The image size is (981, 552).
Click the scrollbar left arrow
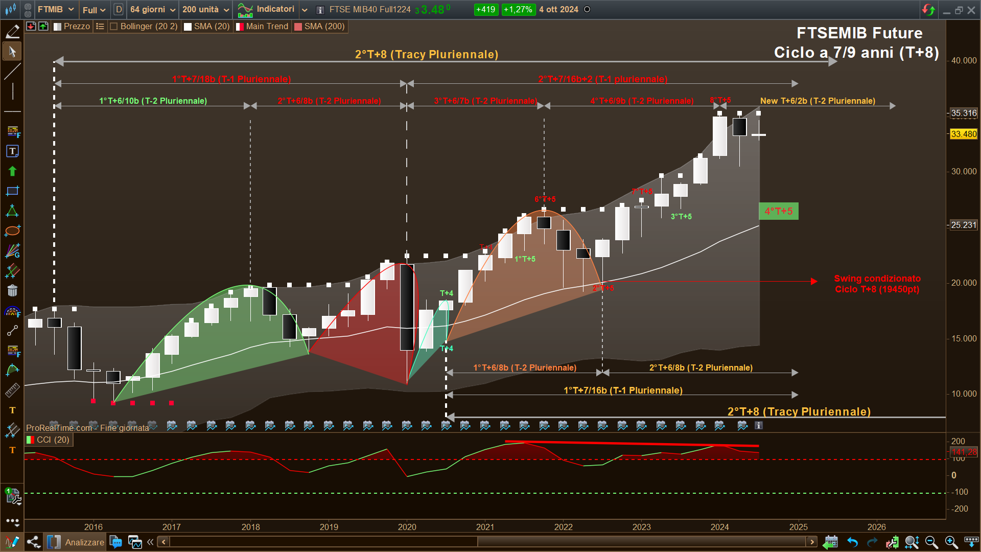tap(163, 542)
